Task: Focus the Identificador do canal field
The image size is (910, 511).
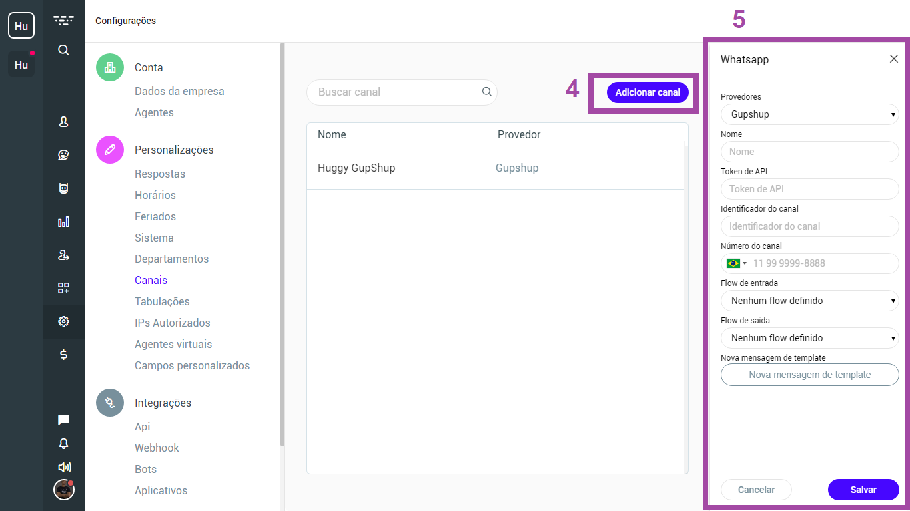Action: pos(810,226)
